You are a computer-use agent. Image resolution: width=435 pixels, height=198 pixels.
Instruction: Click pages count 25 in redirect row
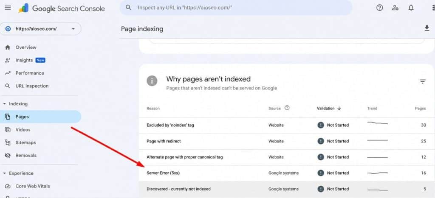click(424, 141)
